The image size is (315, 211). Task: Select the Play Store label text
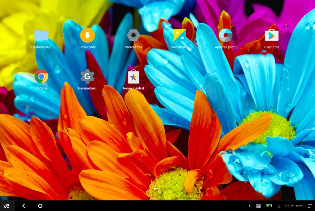(x=272, y=47)
